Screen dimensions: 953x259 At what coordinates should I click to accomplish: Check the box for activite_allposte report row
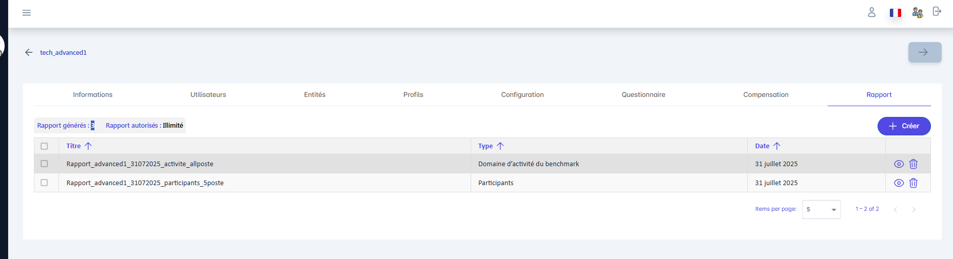tap(44, 164)
